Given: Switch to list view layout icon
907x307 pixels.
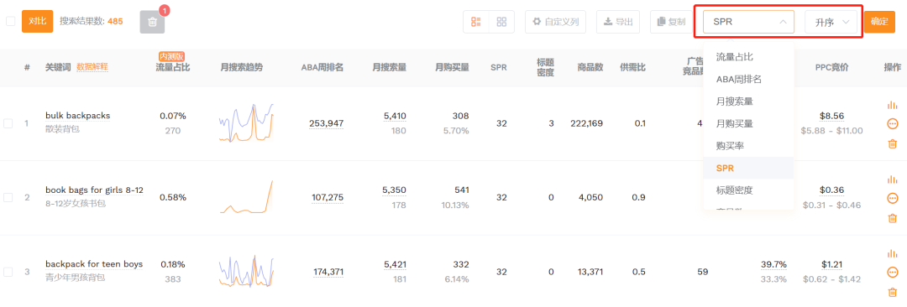Looking at the screenshot, I should (476, 22).
